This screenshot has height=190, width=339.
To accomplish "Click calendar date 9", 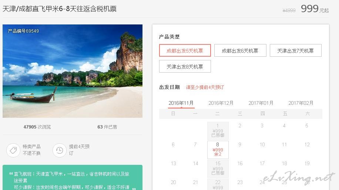I will click(240, 144).
